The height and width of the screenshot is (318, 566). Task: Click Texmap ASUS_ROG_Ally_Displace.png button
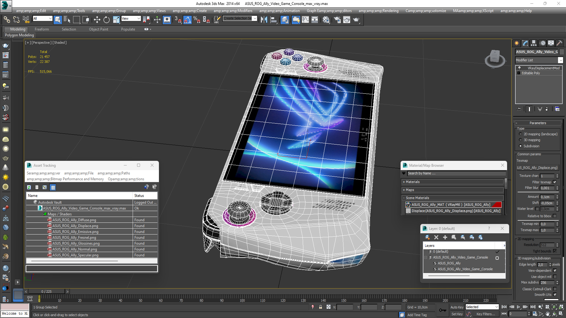tap(538, 168)
